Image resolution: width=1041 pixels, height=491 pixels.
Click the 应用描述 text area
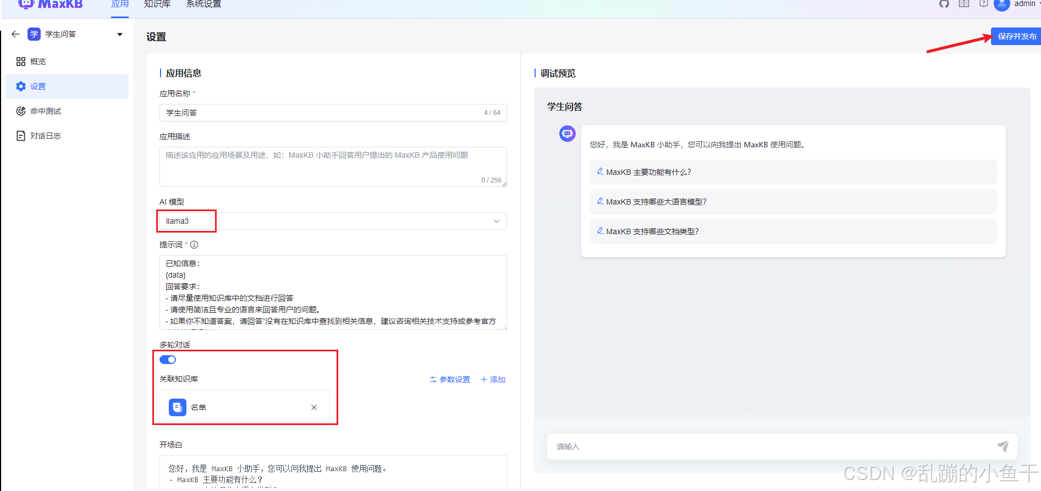tap(333, 167)
